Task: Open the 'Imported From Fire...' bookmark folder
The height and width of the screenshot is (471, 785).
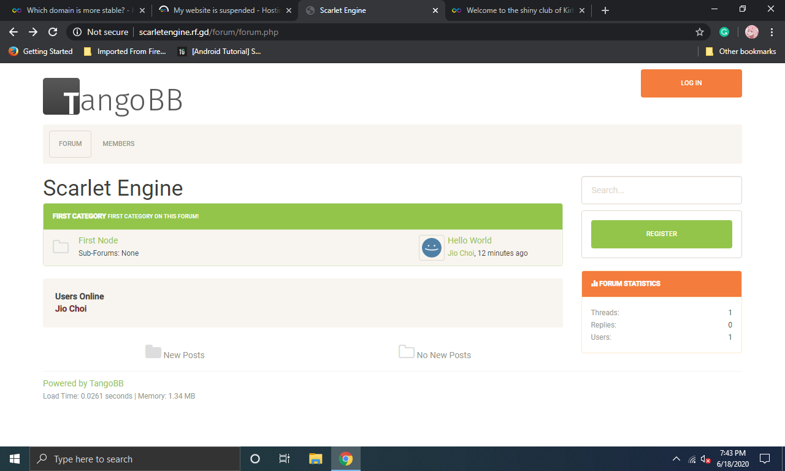Action: click(x=124, y=52)
